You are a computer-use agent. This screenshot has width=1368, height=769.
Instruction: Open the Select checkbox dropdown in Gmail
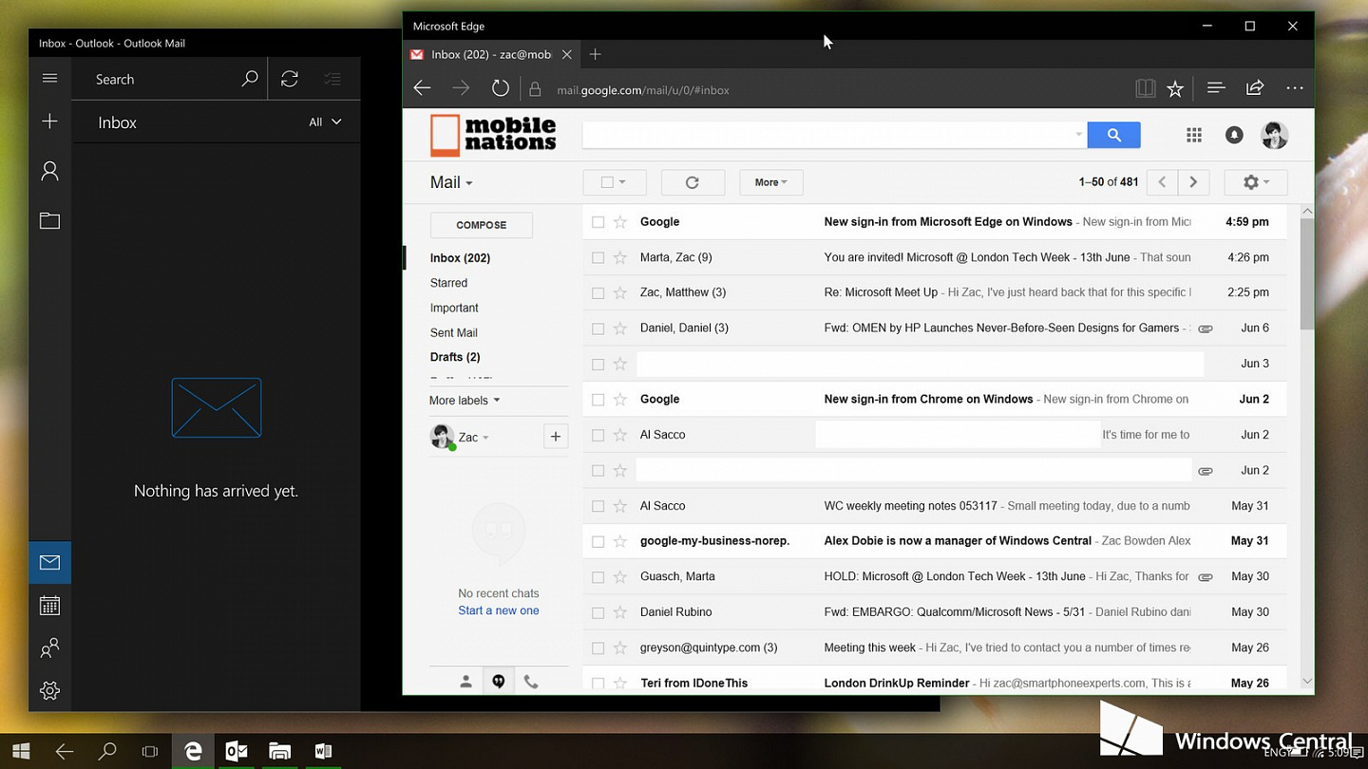(614, 182)
